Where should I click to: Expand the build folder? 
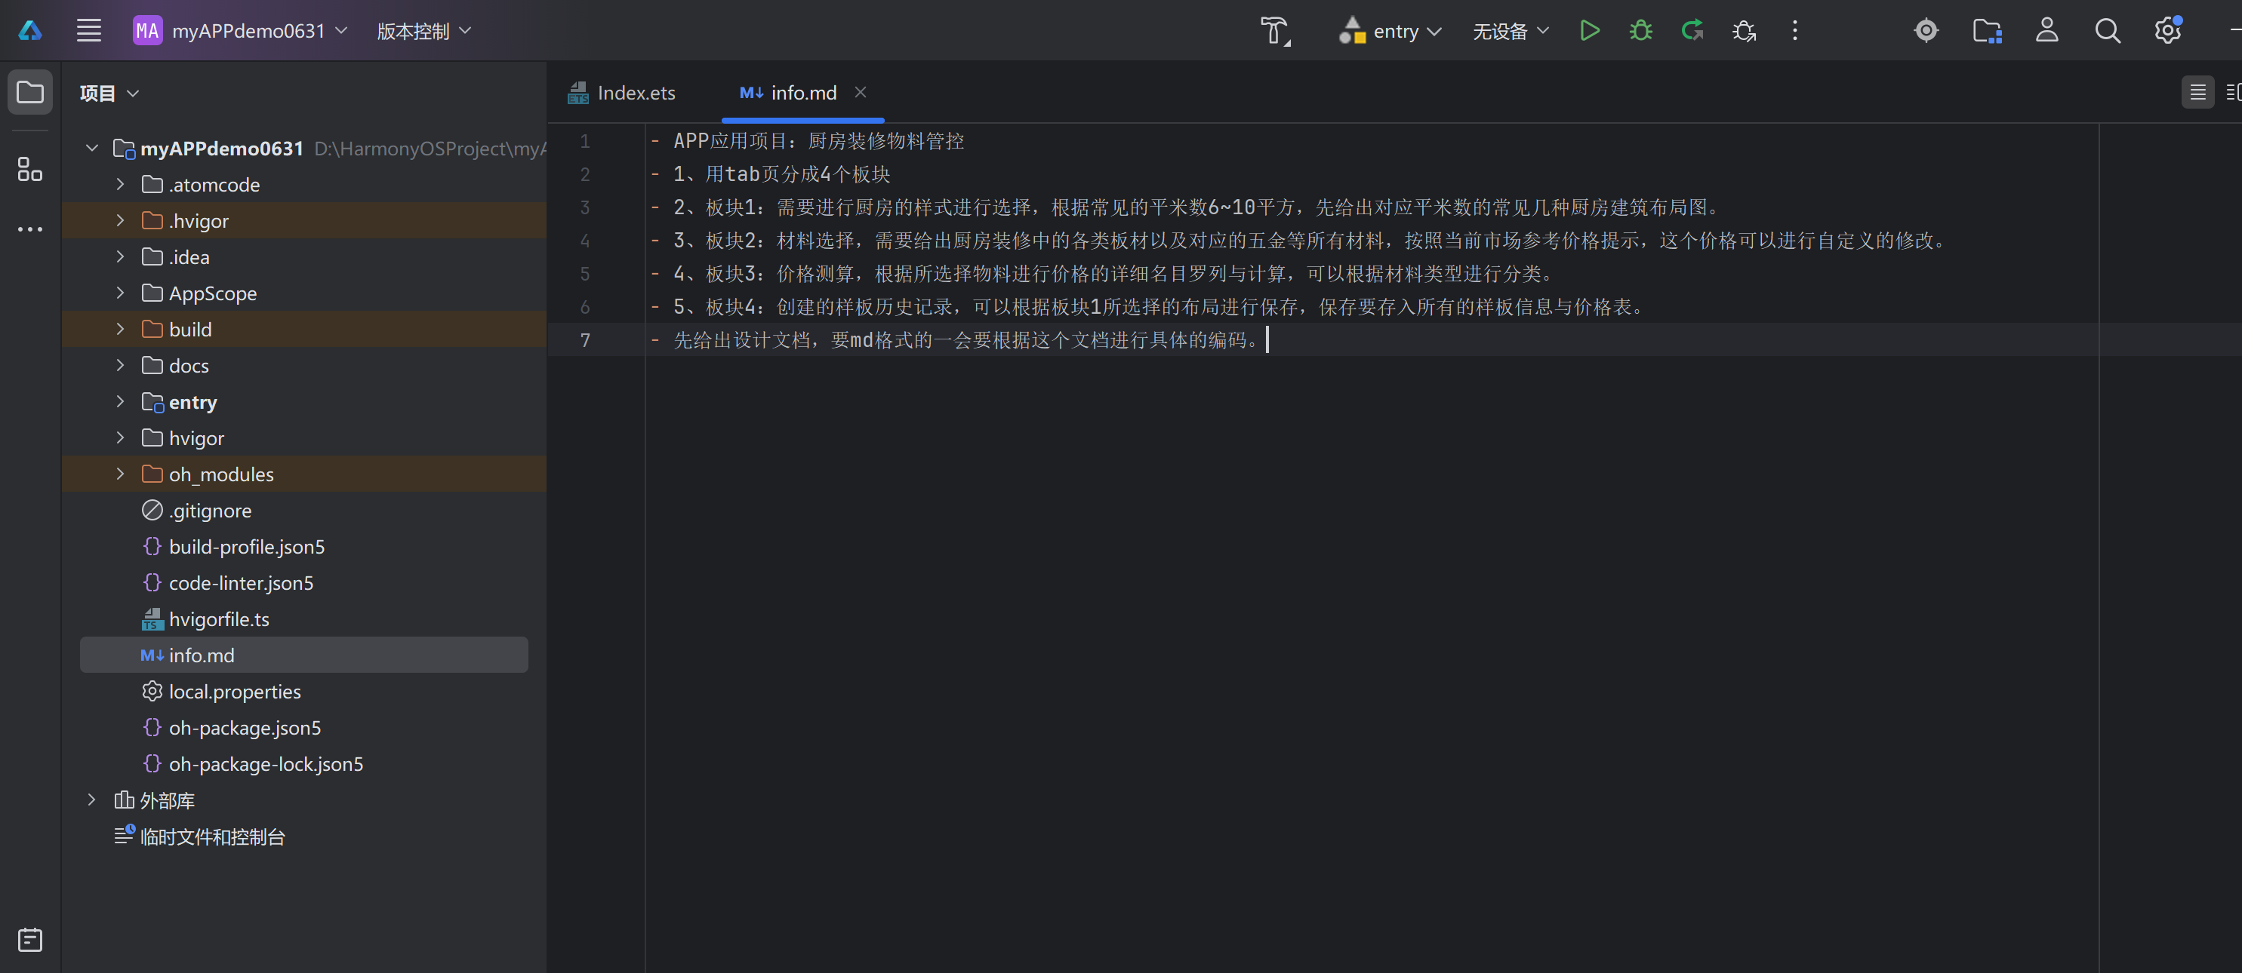[x=120, y=330]
